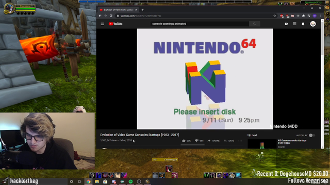Open Spotify from the taskbar
The width and height of the screenshot is (330, 185).
click(130, 181)
